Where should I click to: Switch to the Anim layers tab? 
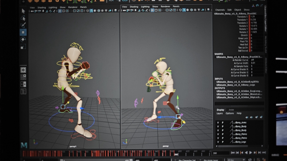click(231, 110)
